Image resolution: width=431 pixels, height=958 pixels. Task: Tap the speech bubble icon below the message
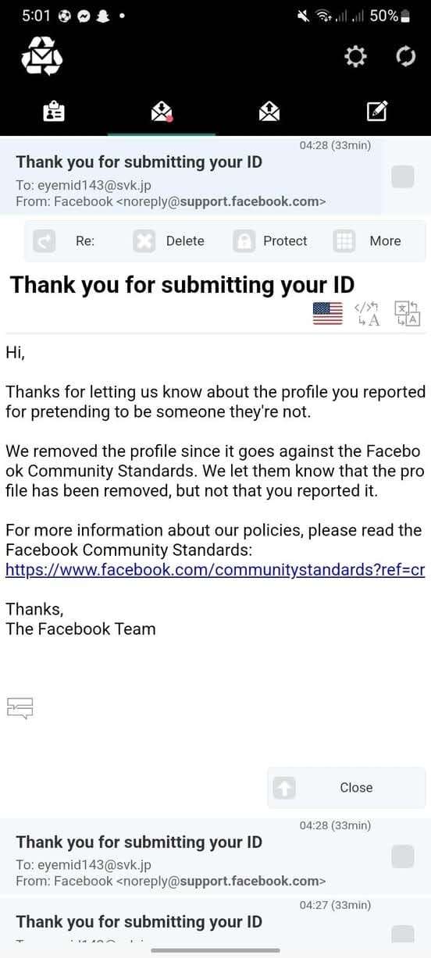20,707
